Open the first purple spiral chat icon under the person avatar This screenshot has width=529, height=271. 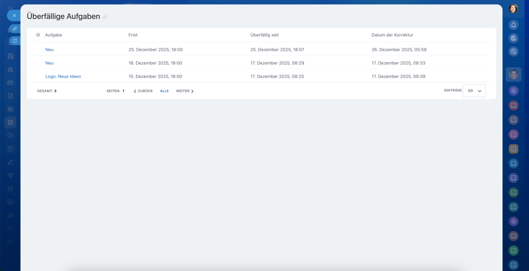click(513, 91)
